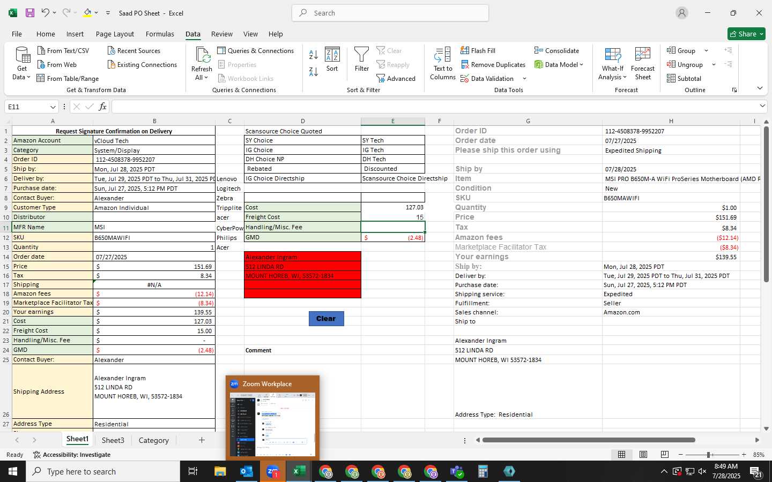This screenshot has width=772, height=482.
Task: Select the Handling/Misc. Fee value cell E11
Action: click(x=393, y=227)
